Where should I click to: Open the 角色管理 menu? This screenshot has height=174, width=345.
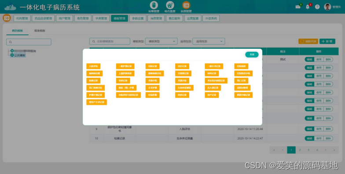(83, 18)
